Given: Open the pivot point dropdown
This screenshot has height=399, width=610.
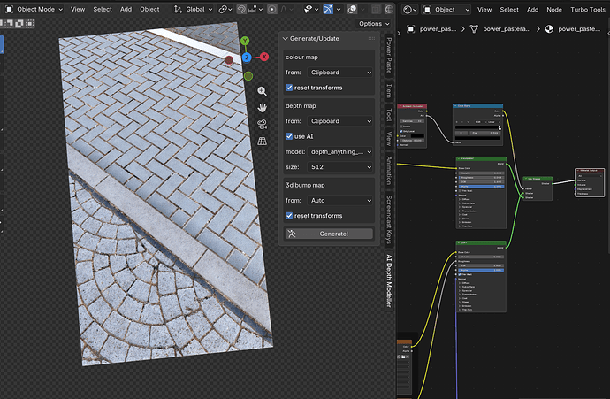Looking at the screenshot, I should click(x=225, y=9).
